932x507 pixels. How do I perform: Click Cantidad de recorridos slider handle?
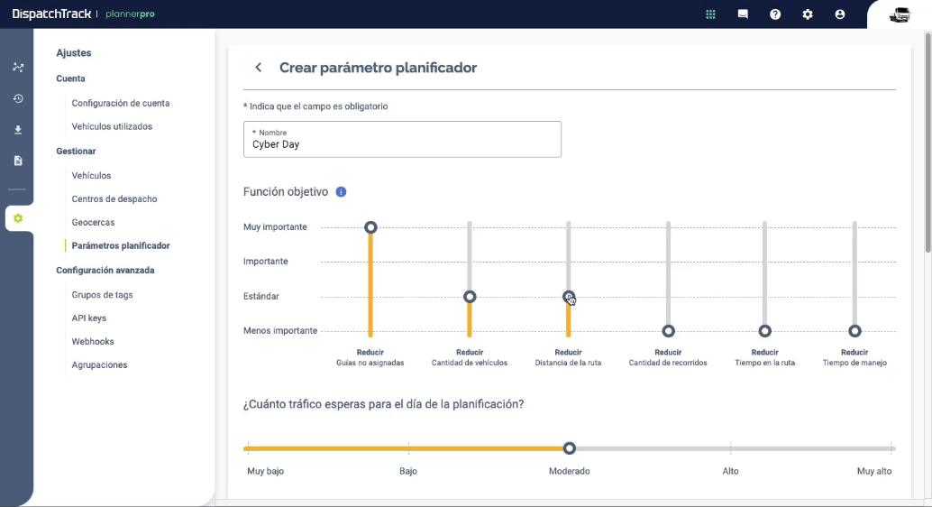668,331
